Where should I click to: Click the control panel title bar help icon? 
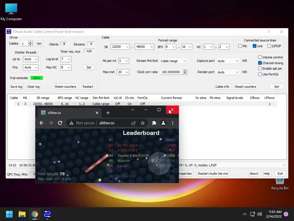coord(269,32)
